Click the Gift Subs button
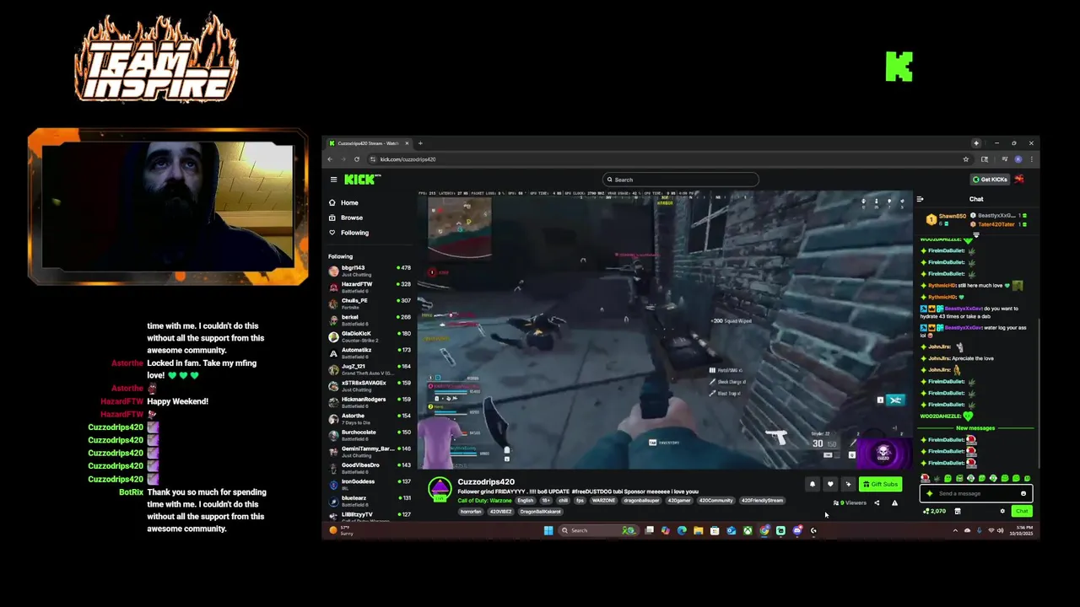 click(880, 484)
